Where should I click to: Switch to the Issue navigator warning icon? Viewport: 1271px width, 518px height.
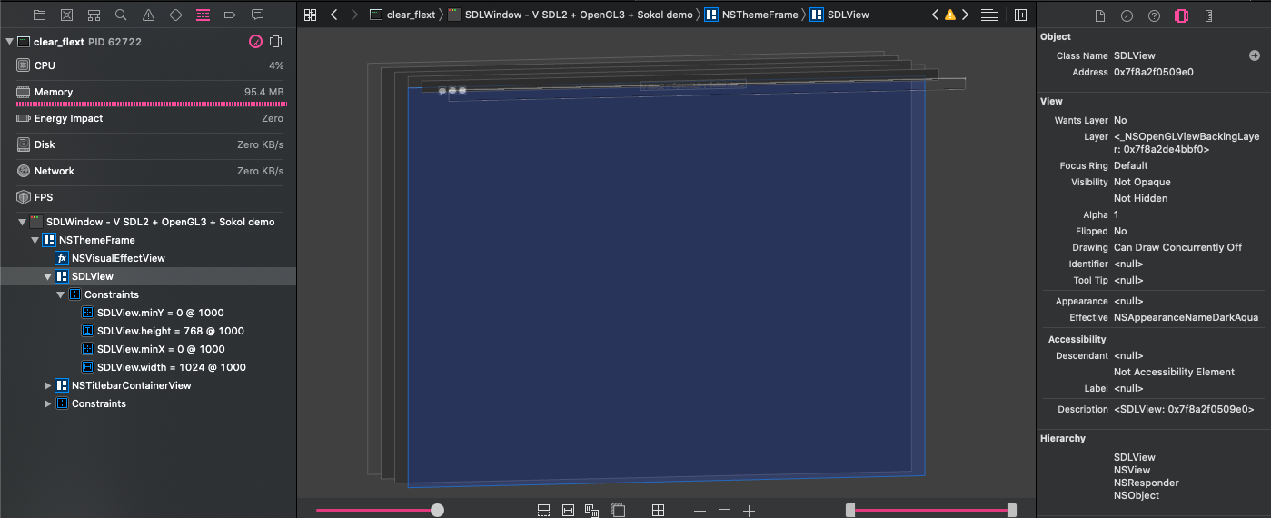point(148,15)
